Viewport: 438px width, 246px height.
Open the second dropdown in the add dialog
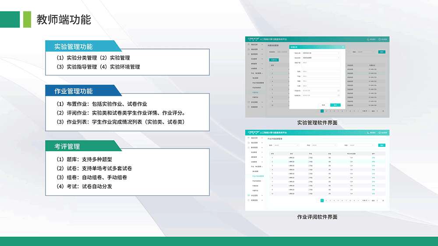[321, 58]
